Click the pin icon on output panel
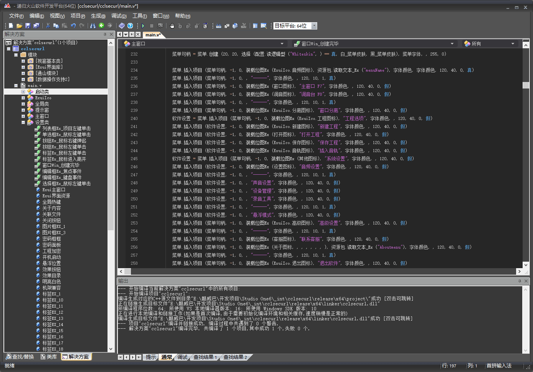 coord(520,281)
